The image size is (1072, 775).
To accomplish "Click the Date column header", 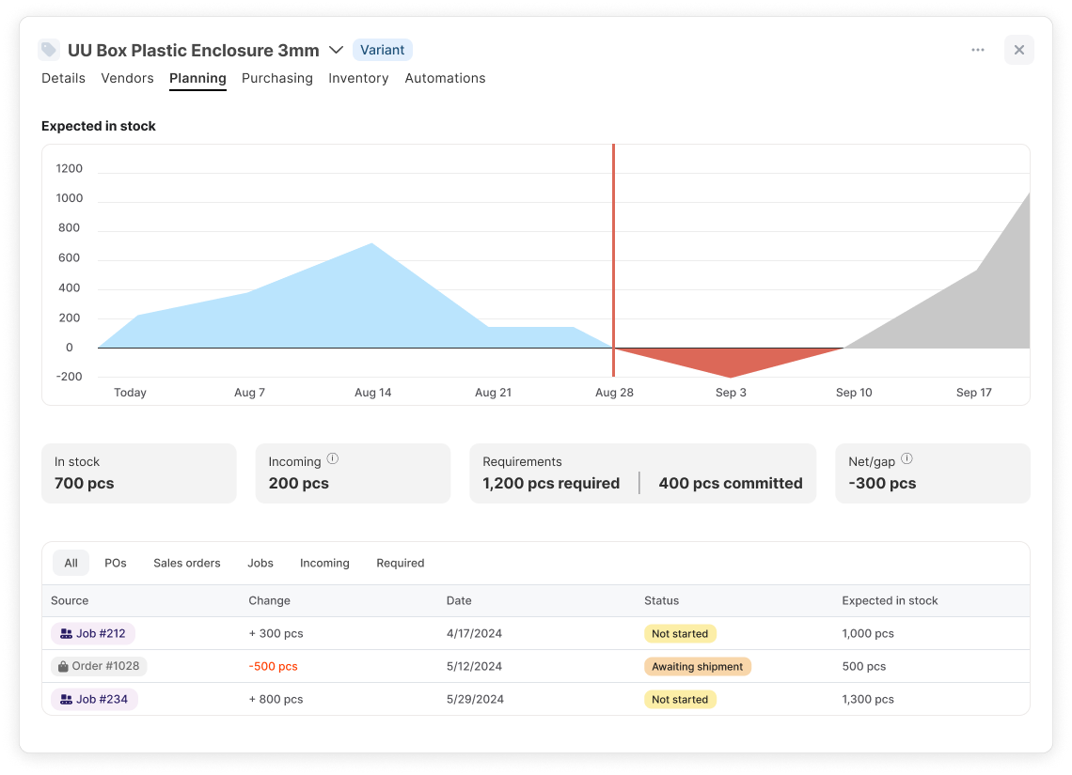I will pyautogui.click(x=459, y=601).
